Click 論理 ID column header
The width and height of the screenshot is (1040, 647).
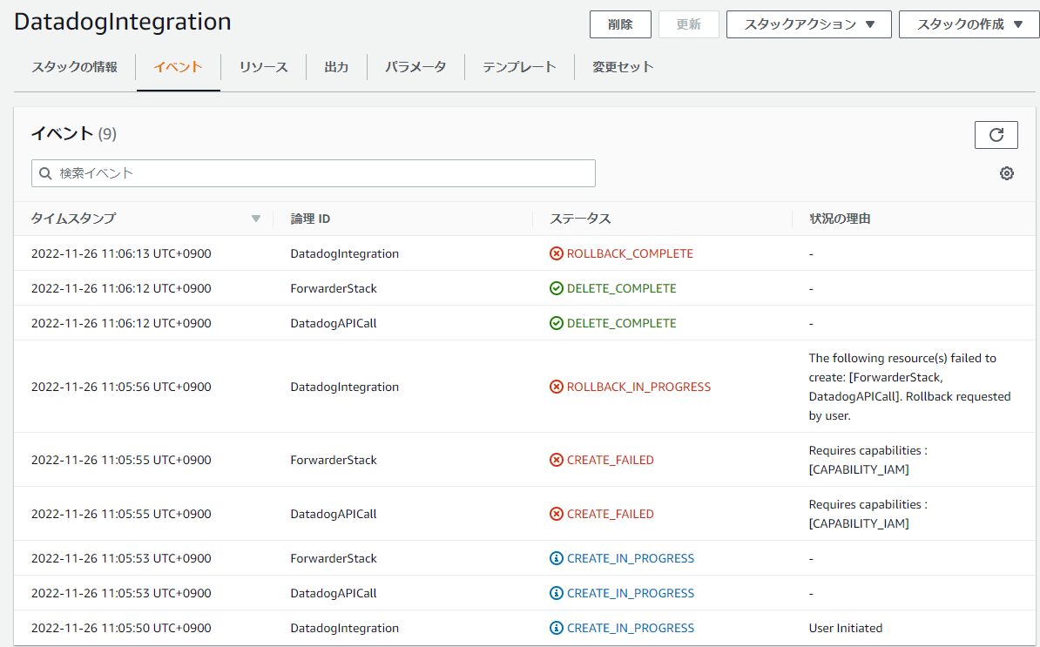tap(310, 219)
